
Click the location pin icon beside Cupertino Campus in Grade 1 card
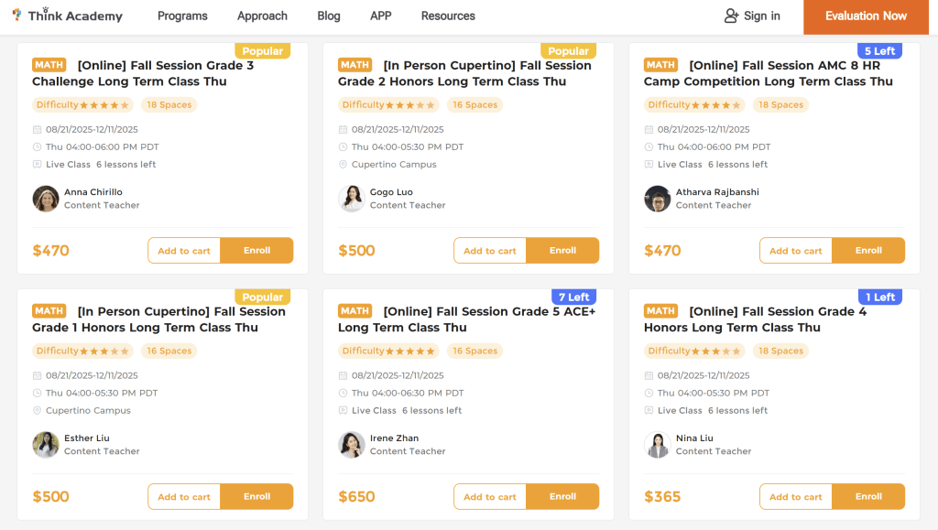38,411
